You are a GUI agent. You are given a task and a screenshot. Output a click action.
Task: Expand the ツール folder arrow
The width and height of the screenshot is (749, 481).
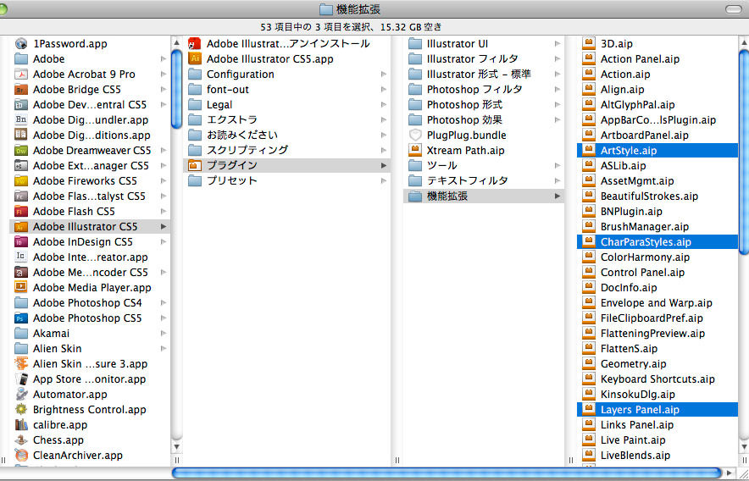coord(557,166)
